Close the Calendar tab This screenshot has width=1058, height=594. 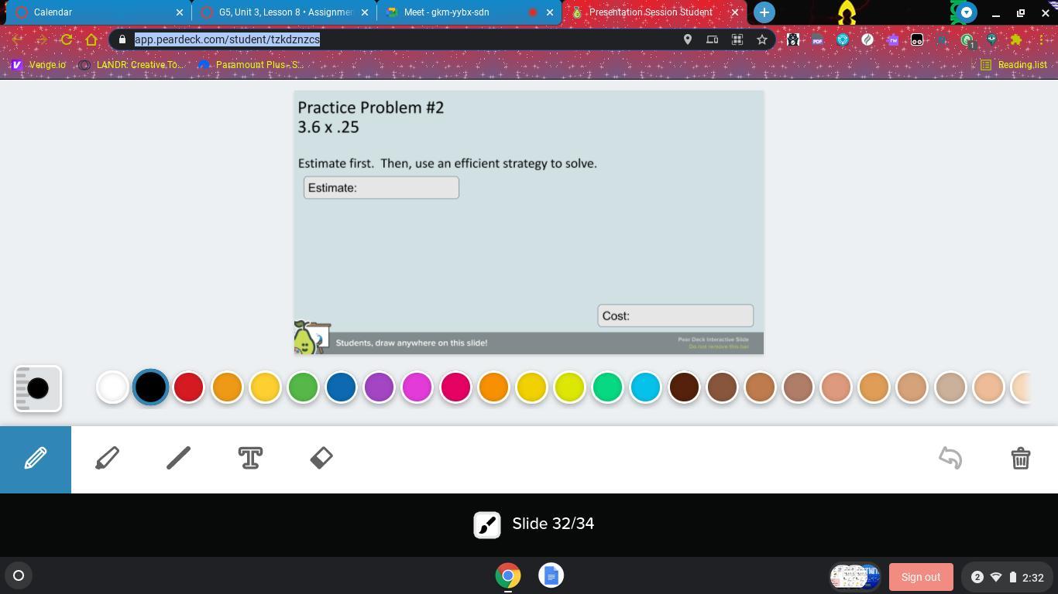[x=180, y=12]
